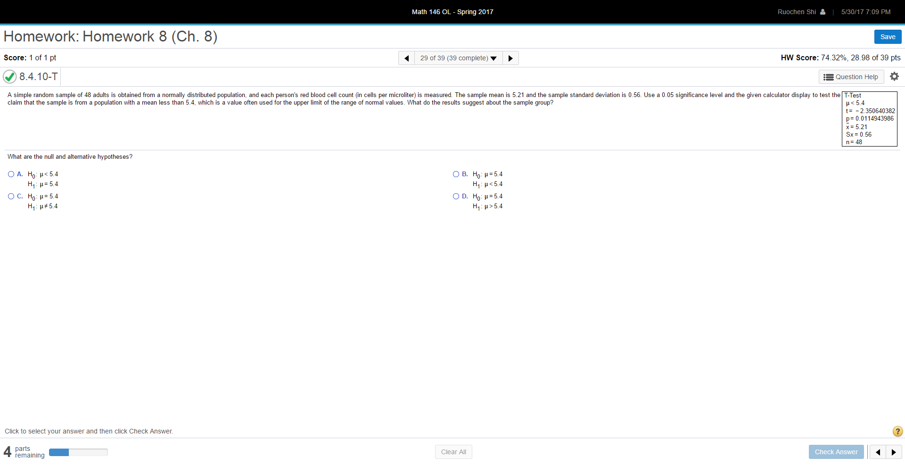Screen dimensions: 905x466
Task: Click the back arrow near Check Answer
Action: 878,451
